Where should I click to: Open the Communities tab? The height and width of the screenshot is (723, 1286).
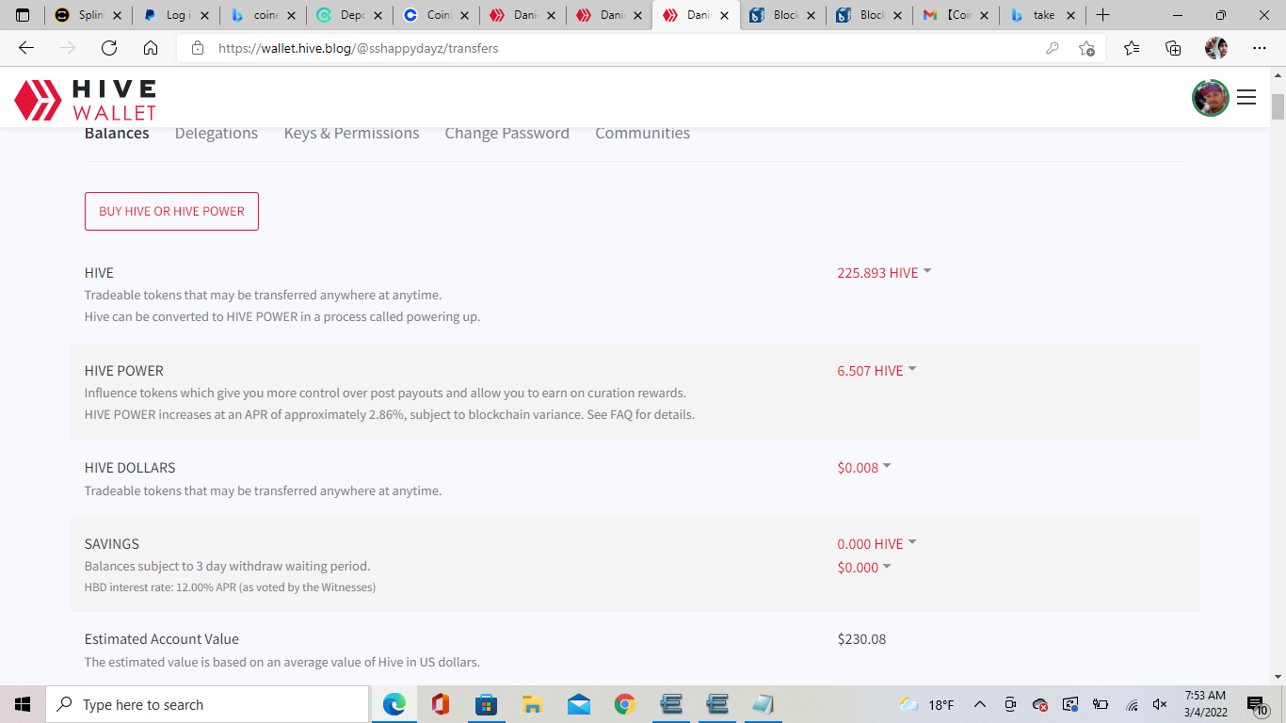click(x=643, y=134)
